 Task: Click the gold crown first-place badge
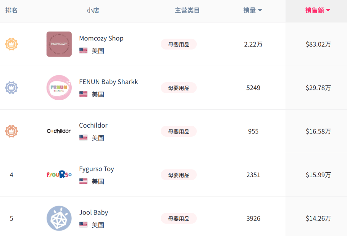pos(11,44)
